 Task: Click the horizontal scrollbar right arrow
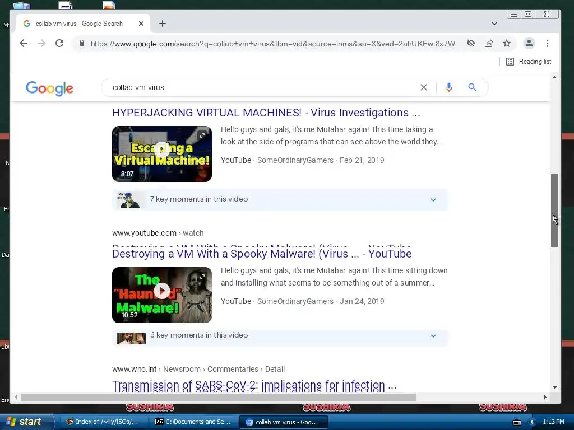pos(545,397)
